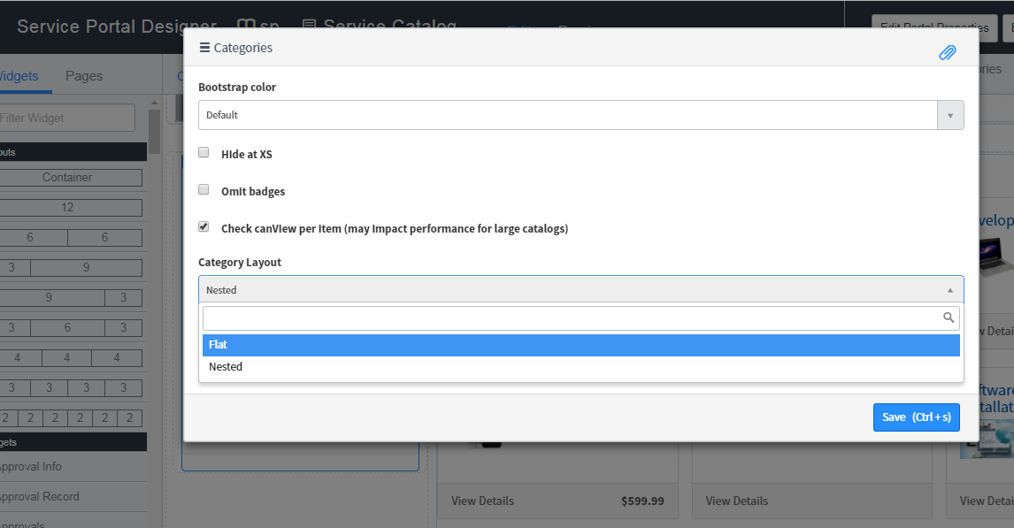Choose the 3-9 column layout
The image size is (1014, 528).
coord(68,268)
